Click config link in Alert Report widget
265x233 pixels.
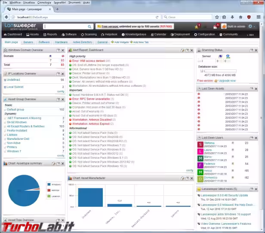coord(189,170)
